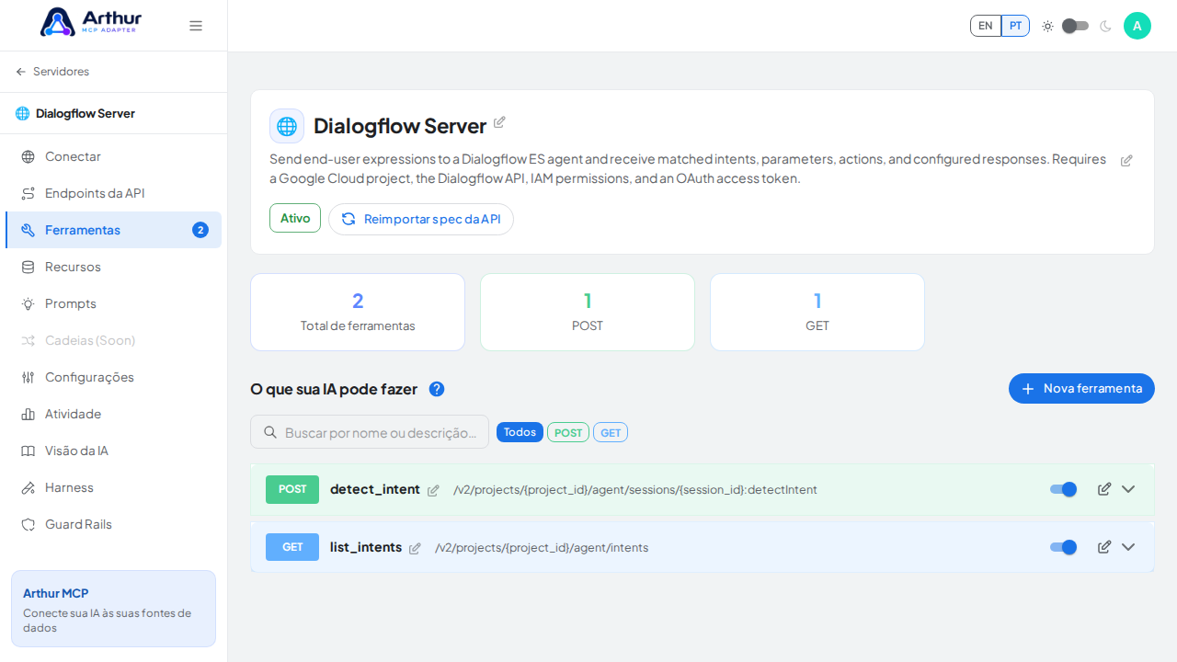
Task: Open the Guard Rails section
Action: tap(113, 524)
